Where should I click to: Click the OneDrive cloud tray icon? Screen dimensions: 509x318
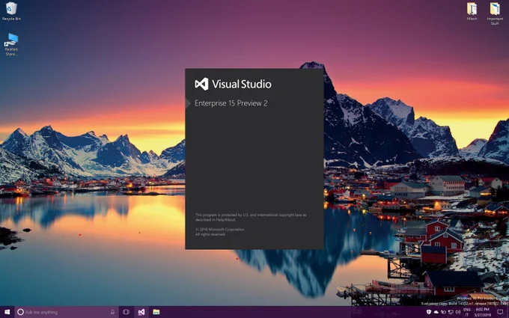(x=436, y=313)
